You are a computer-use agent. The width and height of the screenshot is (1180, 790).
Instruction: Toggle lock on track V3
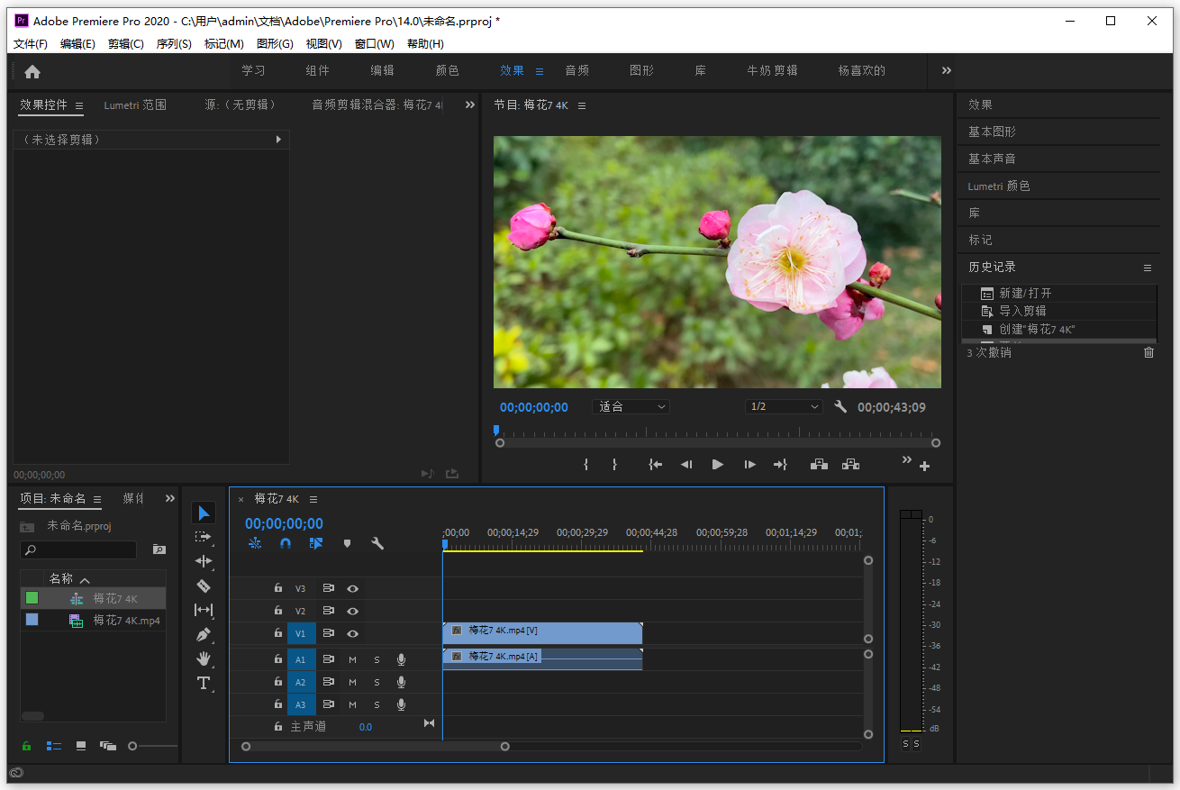[x=278, y=588]
